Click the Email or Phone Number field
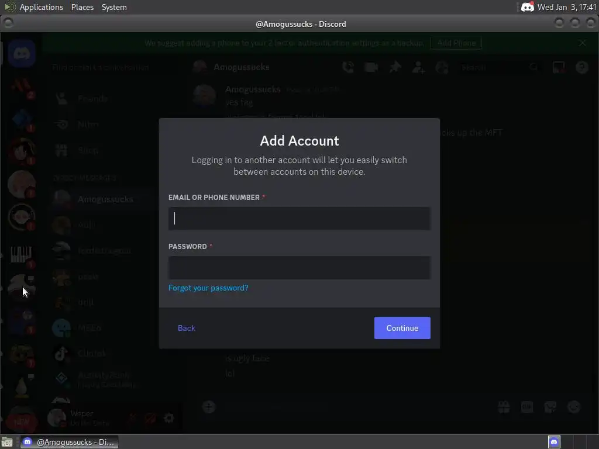The height and width of the screenshot is (449, 599). pos(299,219)
